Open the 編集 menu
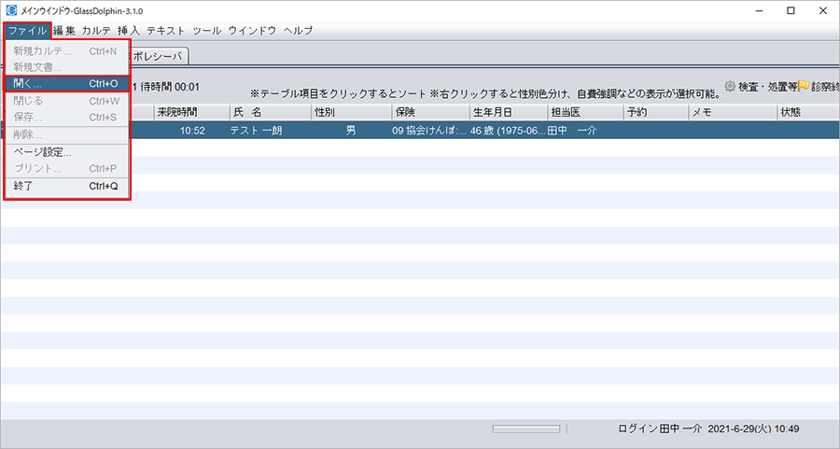The width and height of the screenshot is (840, 449). (x=64, y=31)
